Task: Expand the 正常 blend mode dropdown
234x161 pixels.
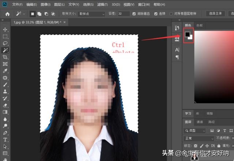Action: tap(199, 139)
